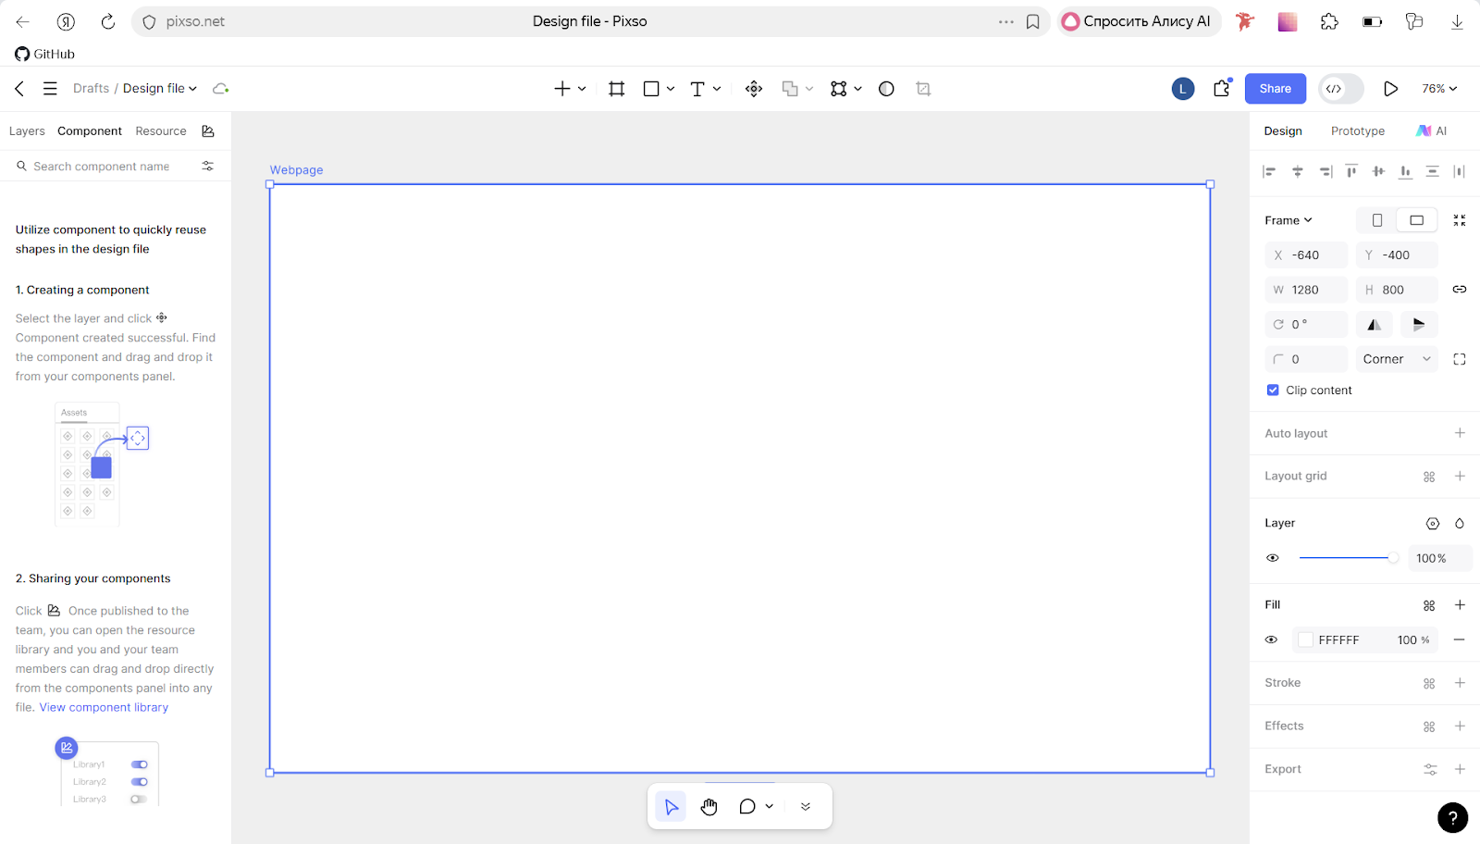Toggle layer visibility eye icon
The image size is (1480, 844).
[x=1273, y=558]
